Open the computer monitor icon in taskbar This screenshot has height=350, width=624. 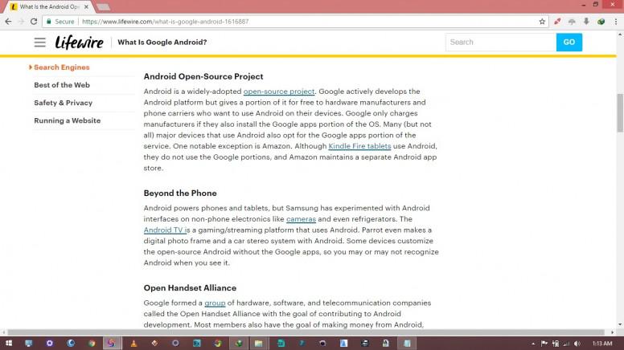29,344
